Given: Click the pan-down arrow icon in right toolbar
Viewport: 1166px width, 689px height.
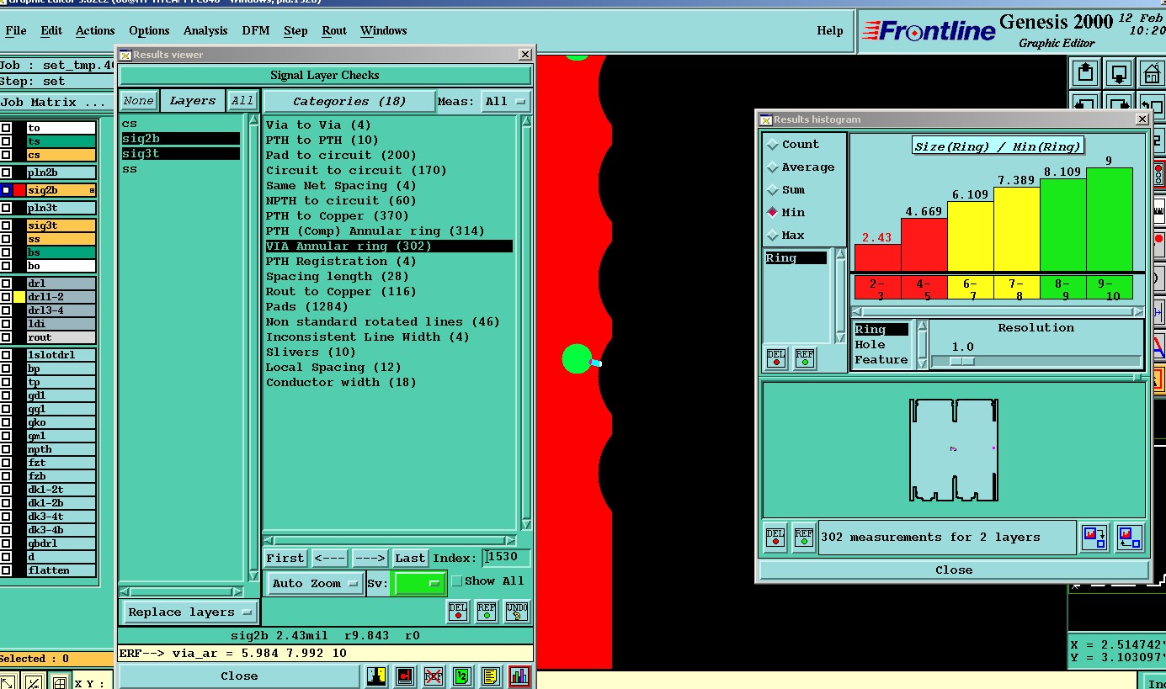Looking at the screenshot, I should pyautogui.click(x=1118, y=72).
